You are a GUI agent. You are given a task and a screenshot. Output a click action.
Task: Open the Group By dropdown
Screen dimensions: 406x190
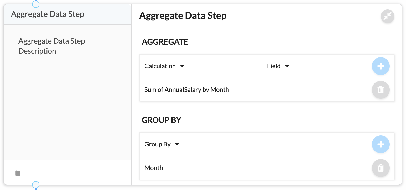tap(162, 144)
